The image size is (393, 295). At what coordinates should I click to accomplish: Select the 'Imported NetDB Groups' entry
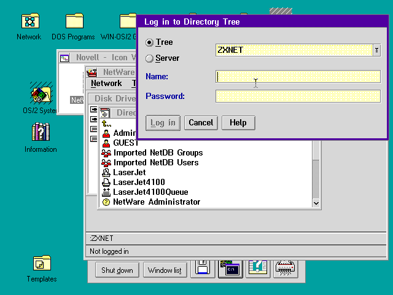pos(158,153)
